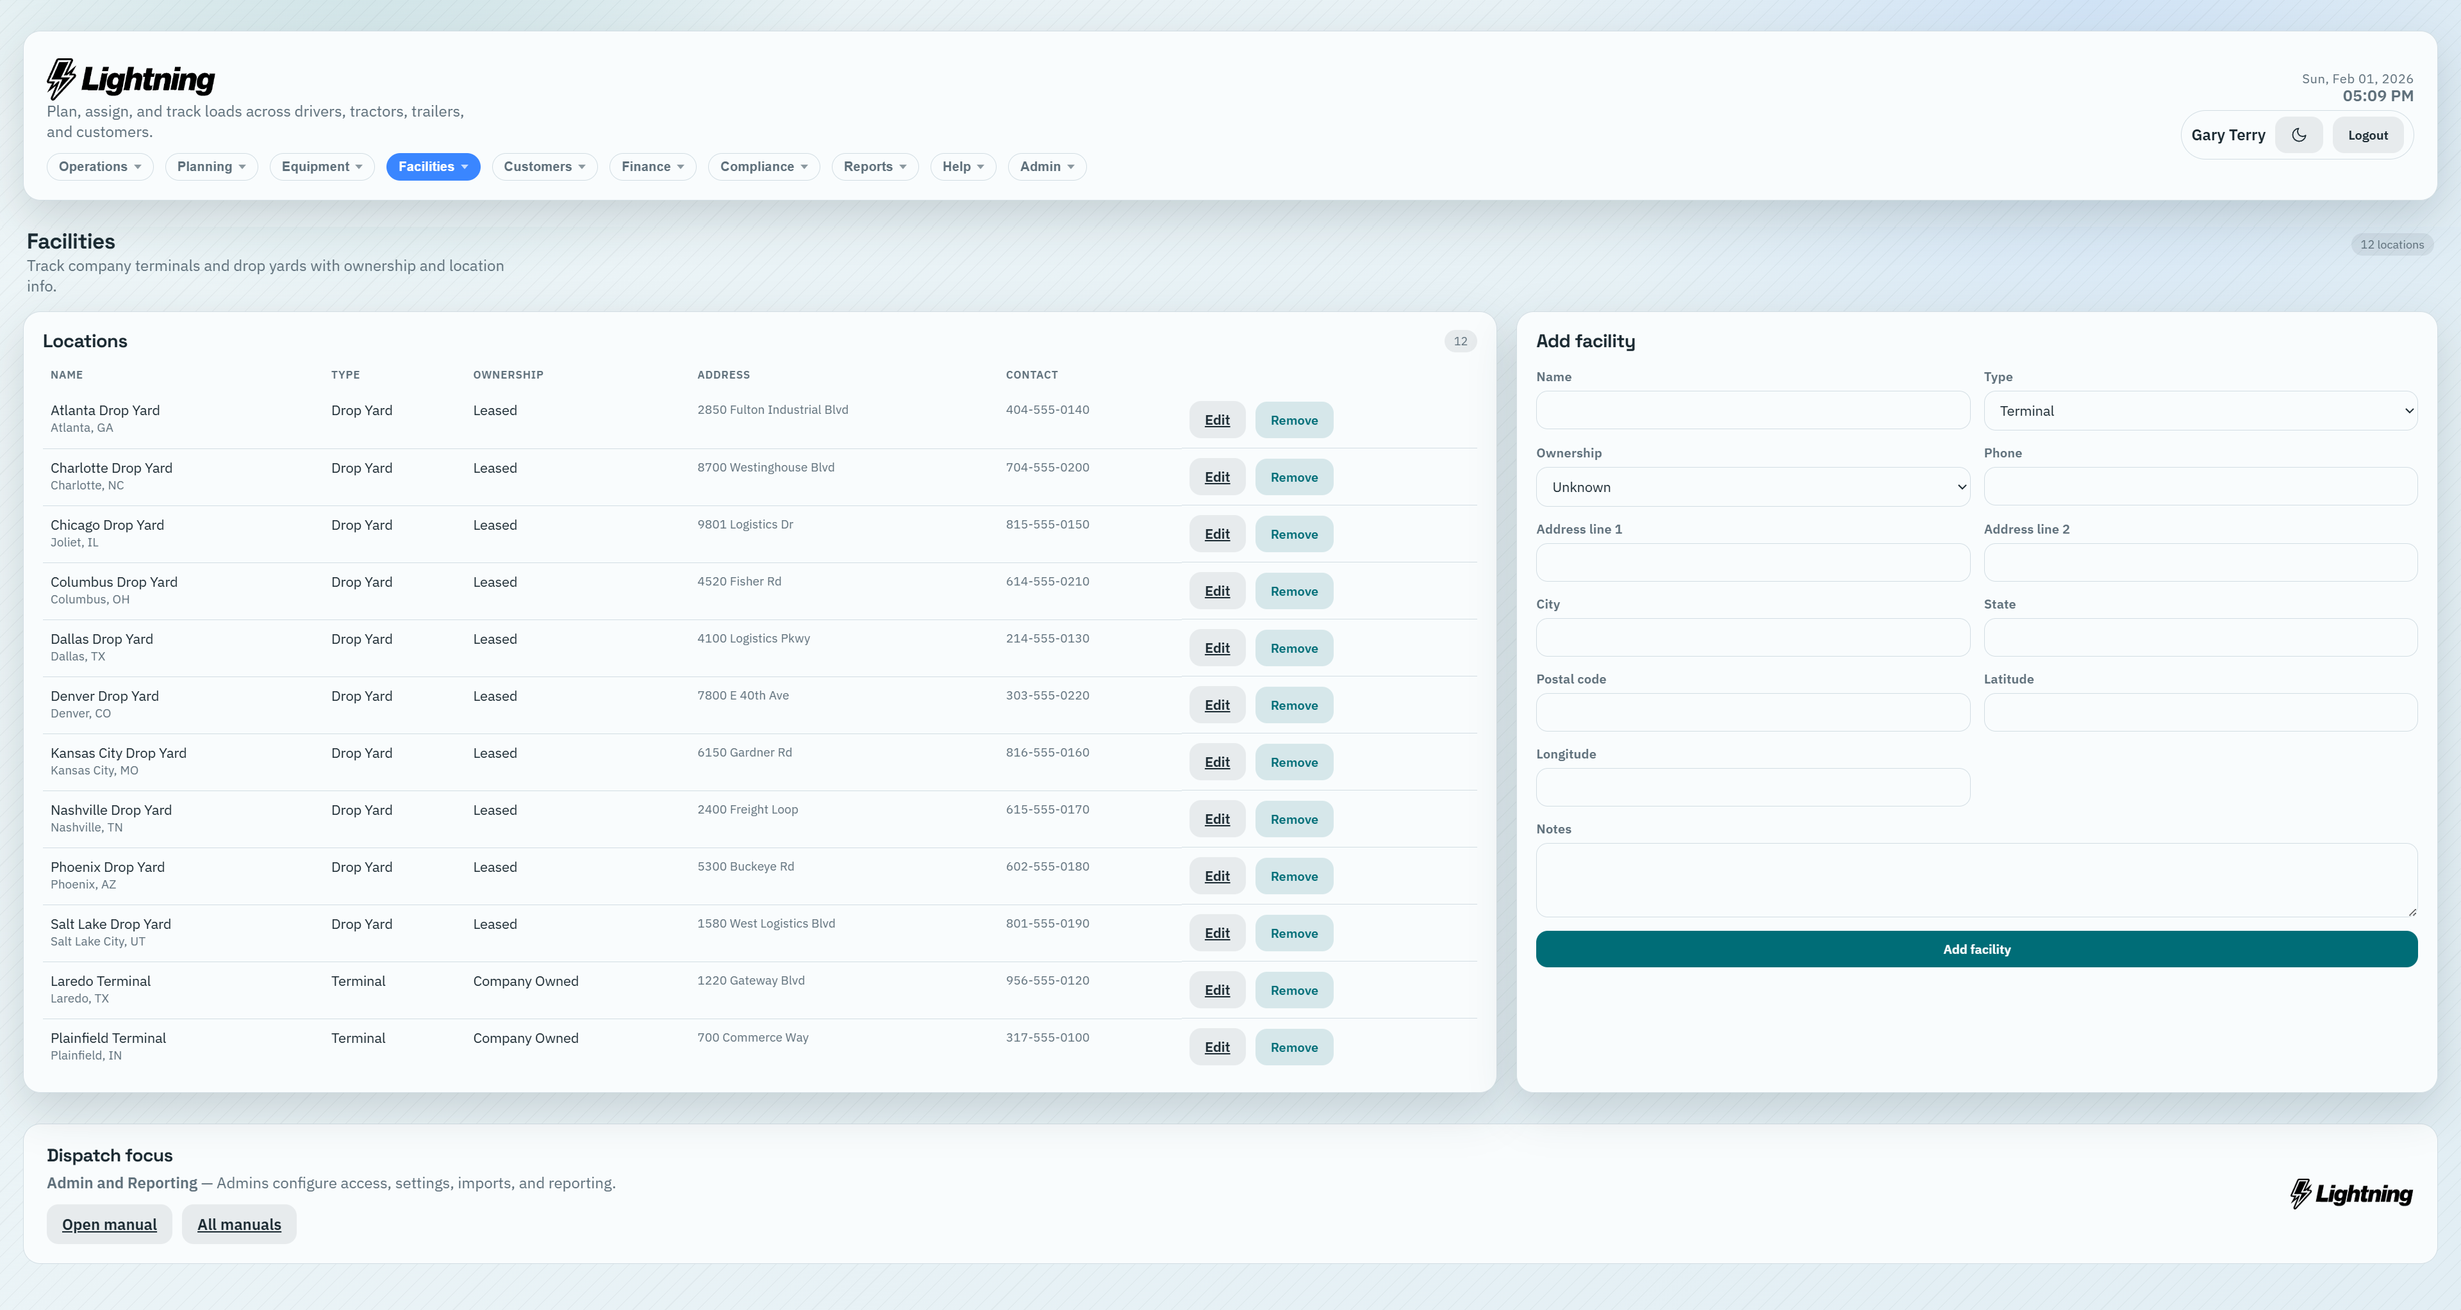Open manual link in Dispatch focus
Viewport: 2461px width, 1310px height.
pyautogui.click(x=109, y=1224)
